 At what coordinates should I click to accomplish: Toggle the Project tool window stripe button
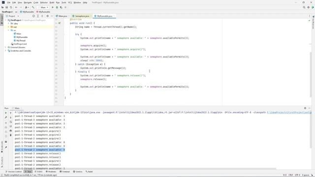tap(2, 20)
